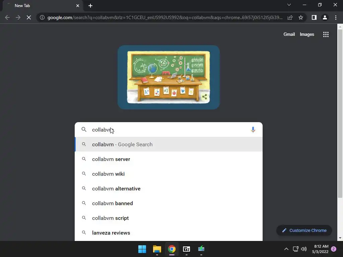
Task: Close the New Tab tab
Action: tap(78, 6)
